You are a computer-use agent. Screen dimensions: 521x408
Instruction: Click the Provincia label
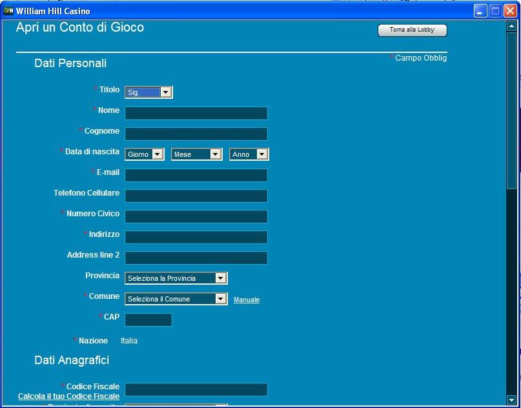[103, 276]
